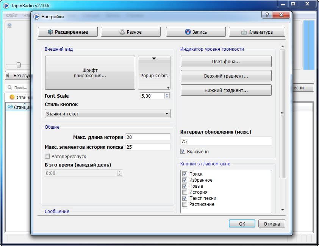
Task: Open the Файл menu
Action: [11, 16]
